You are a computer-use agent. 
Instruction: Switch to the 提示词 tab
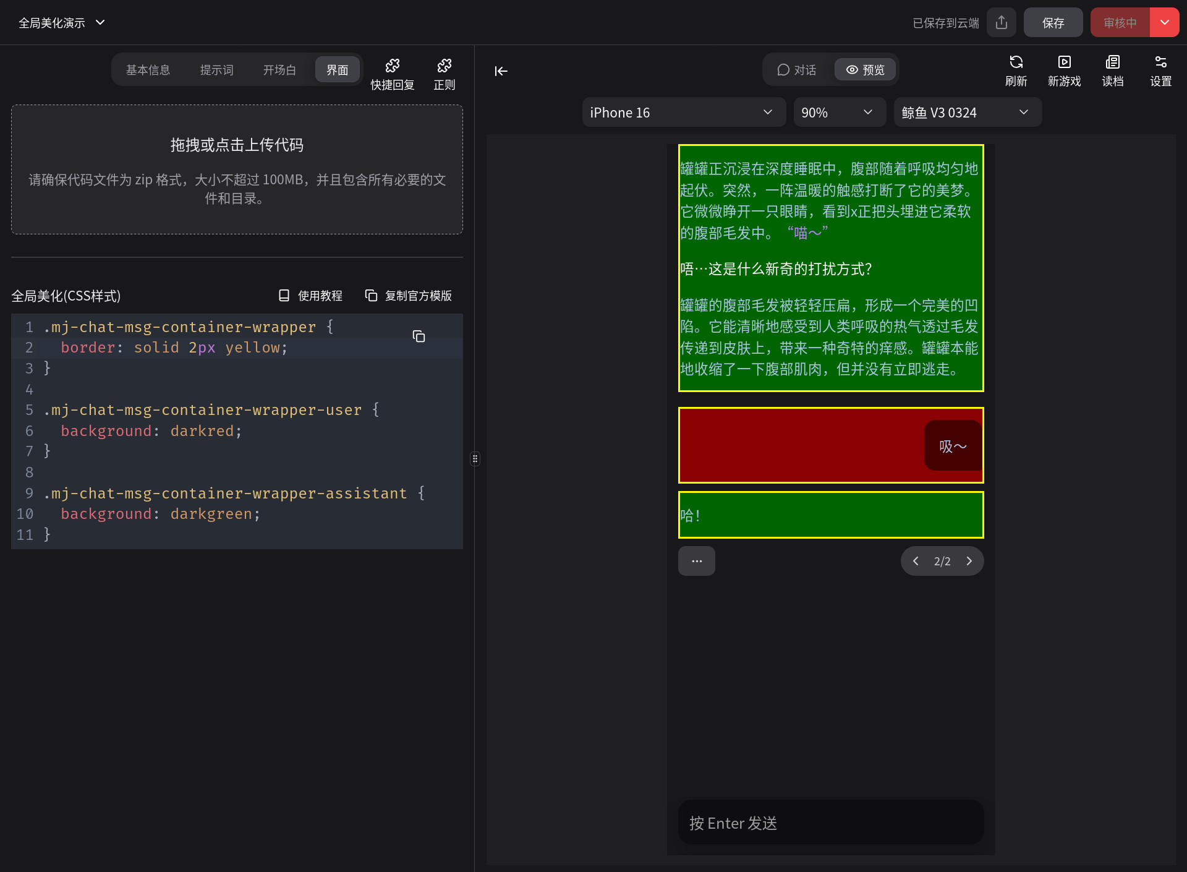pyautogui.click(x=216, y=70)
